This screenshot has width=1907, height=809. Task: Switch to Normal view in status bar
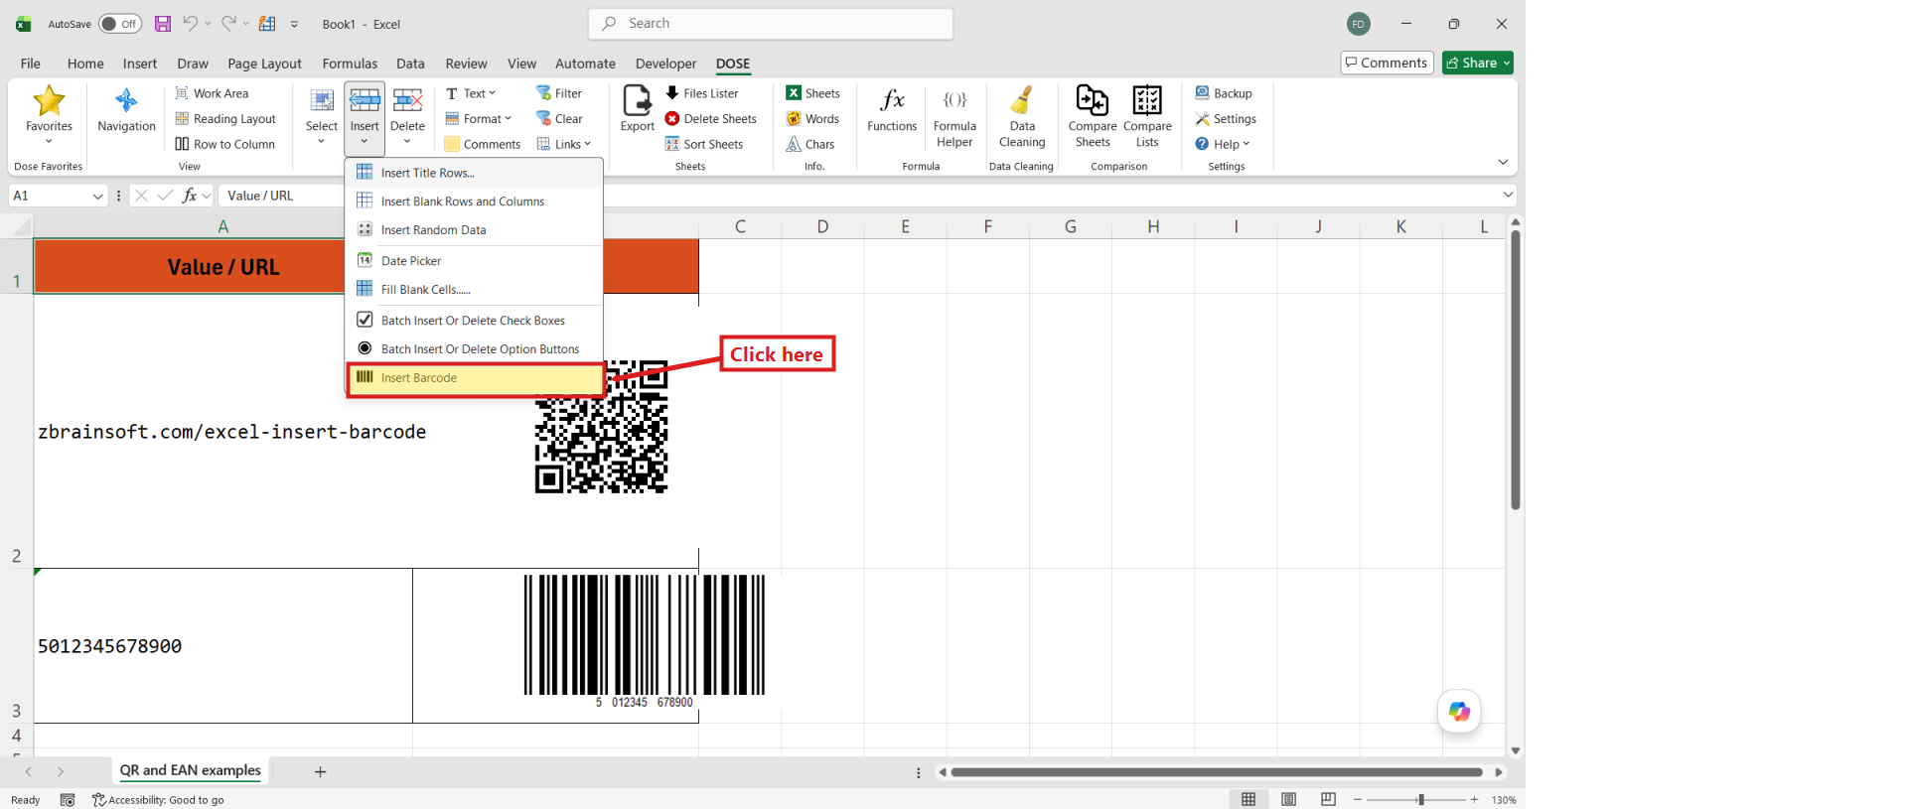click(1248, 799)
